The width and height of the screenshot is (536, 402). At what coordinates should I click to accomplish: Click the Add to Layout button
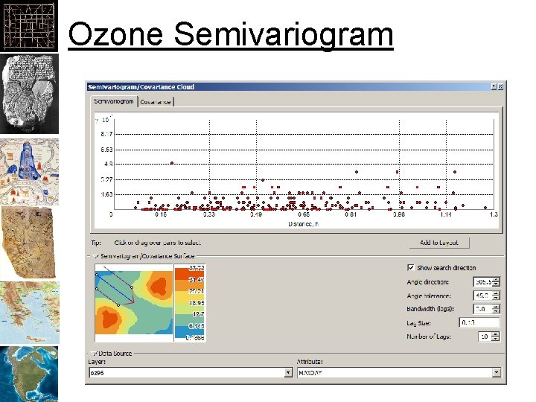(x=439, y=243)
